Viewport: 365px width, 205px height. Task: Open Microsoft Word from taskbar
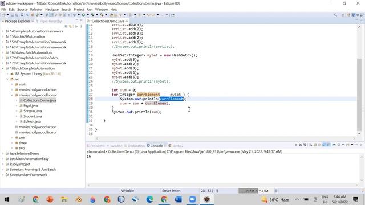(x=178, y=199)
